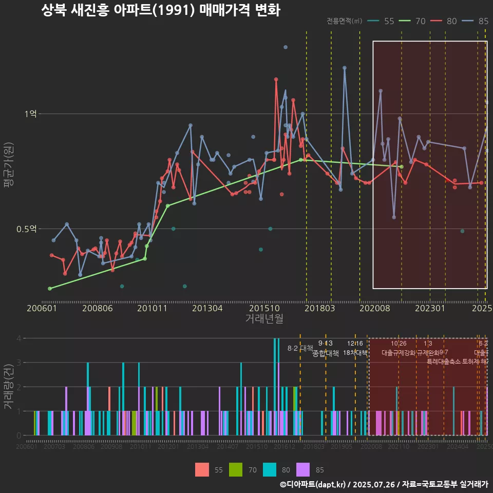493x493 pixels.
Task: Click the first green 70 data point near 200601
Action: 50,288
